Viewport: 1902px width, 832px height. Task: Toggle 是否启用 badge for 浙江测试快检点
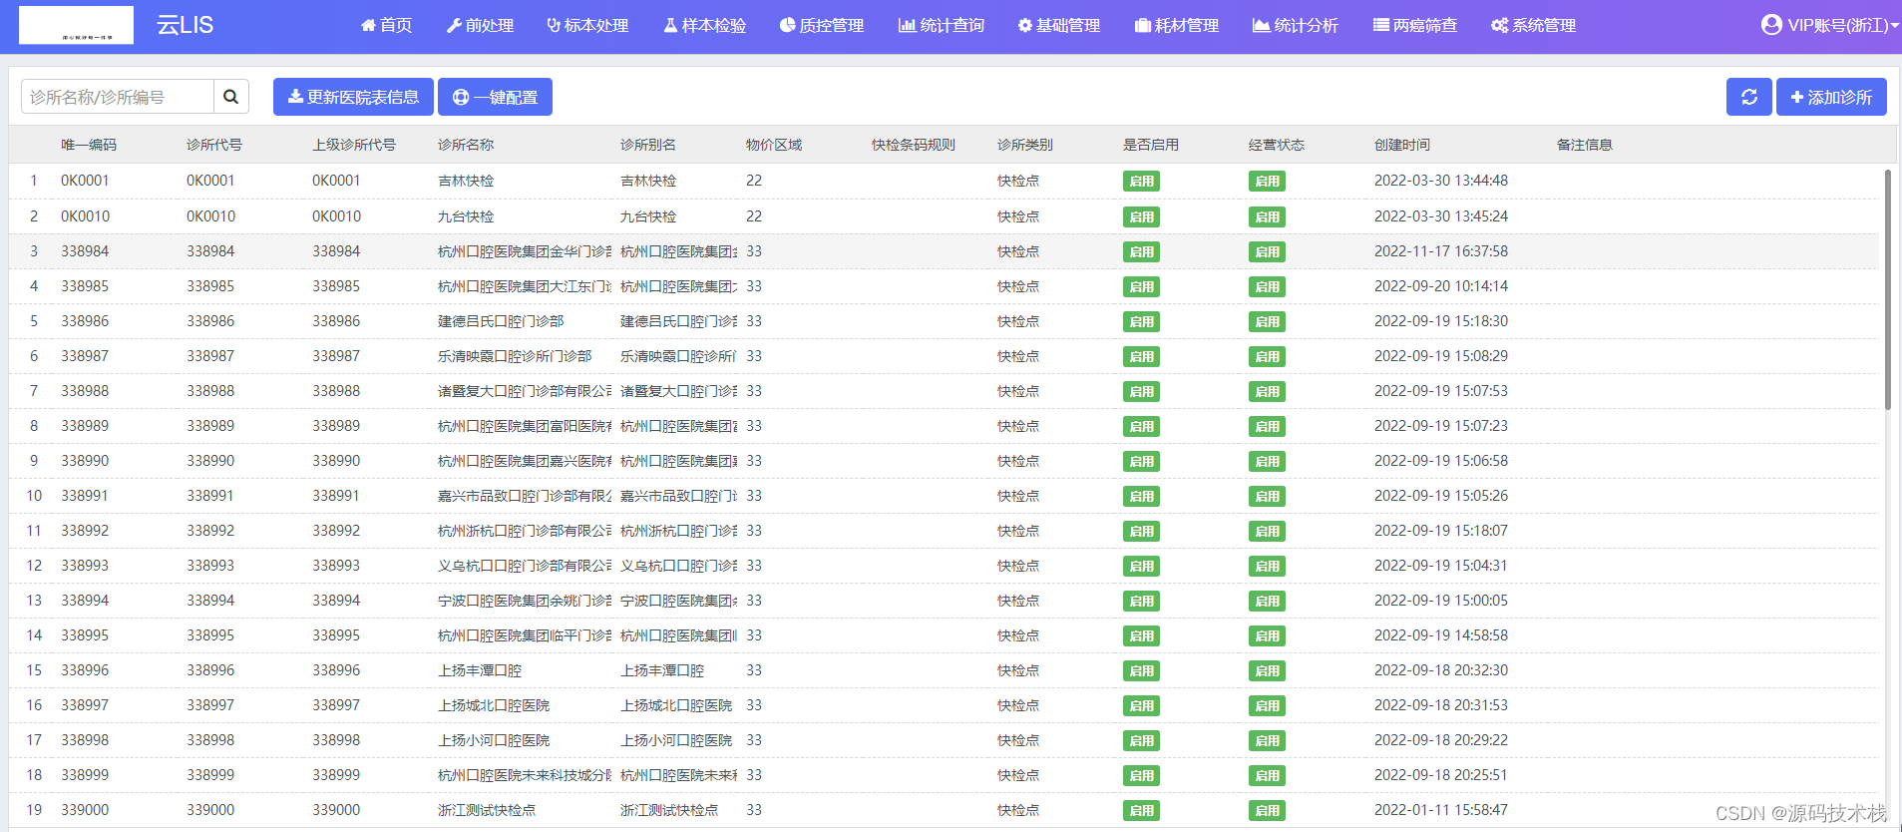(1141, 810)
